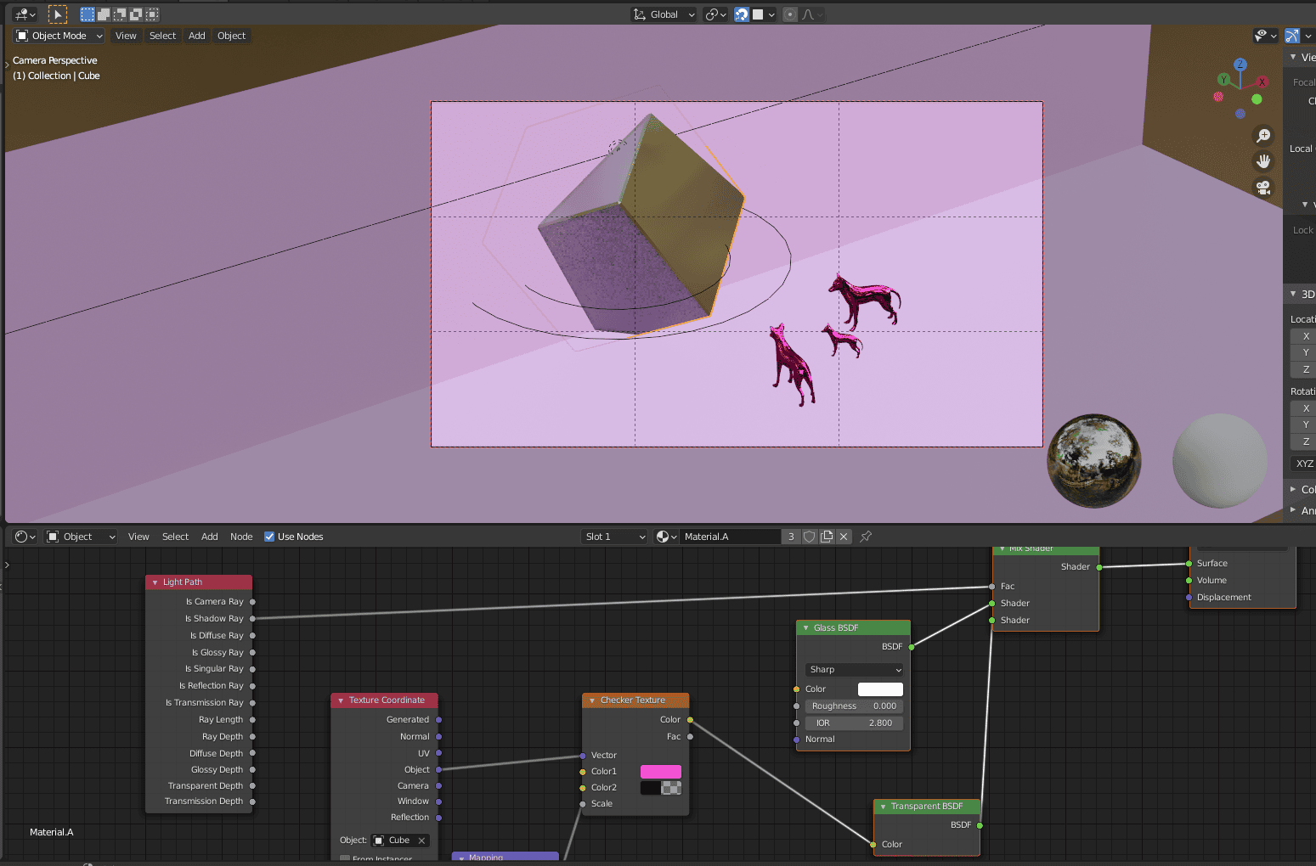Image resolution: width=1316 pixels, height=866 pixels.
Task: Open the Sharp distribution dropdown in Glass BSDF
Action: (x=854, y=670)
